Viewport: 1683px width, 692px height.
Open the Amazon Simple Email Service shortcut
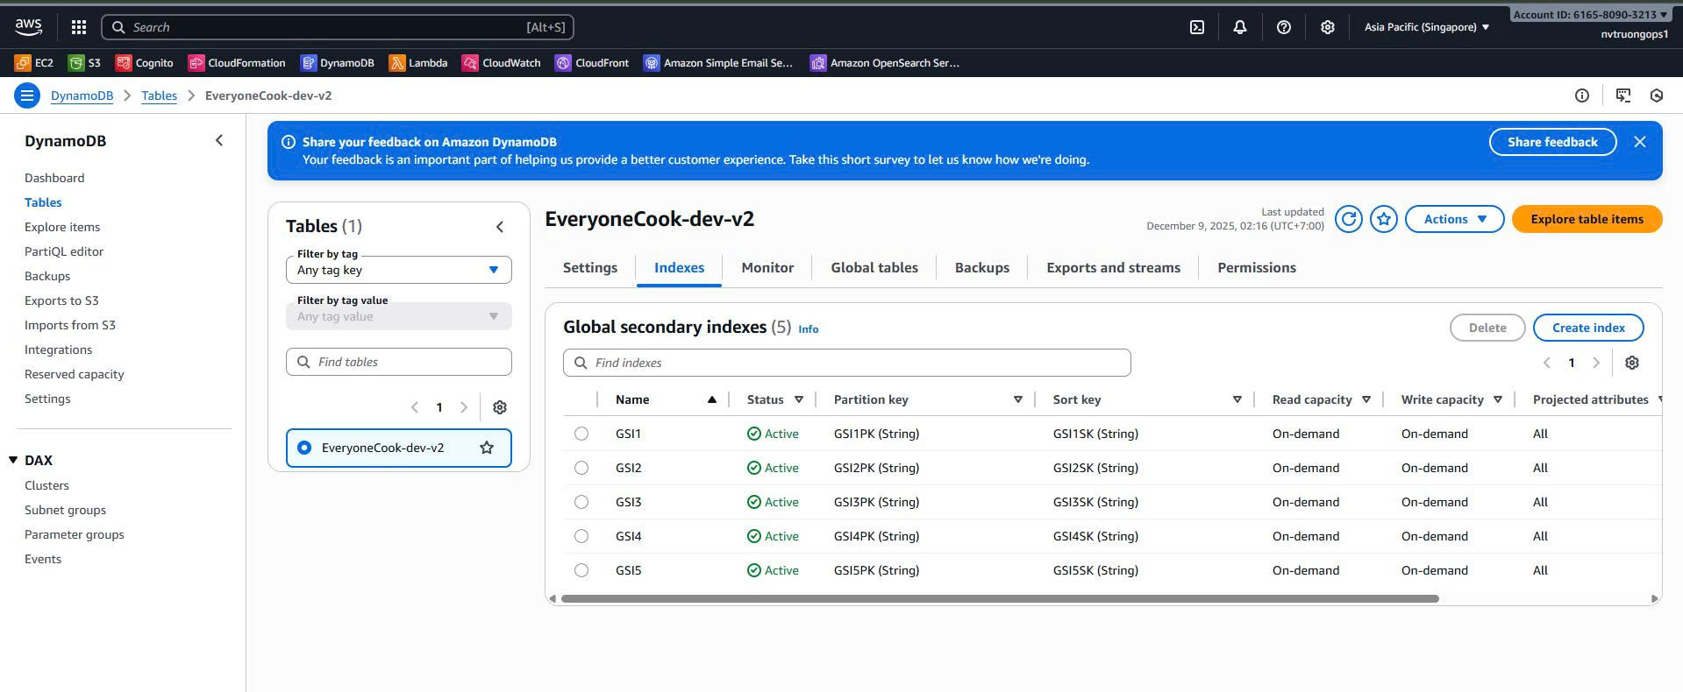tap(718, 63)
